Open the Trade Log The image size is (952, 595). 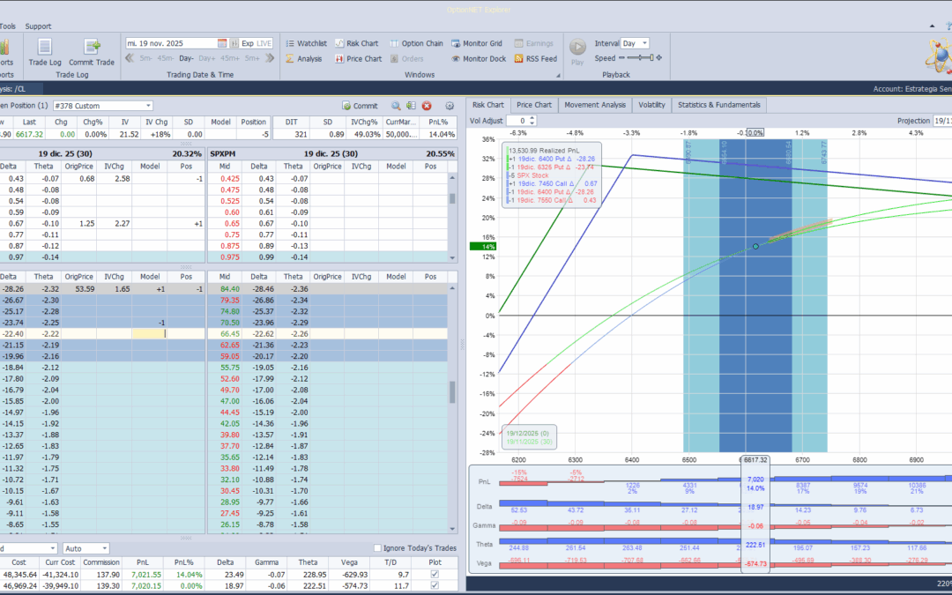pos(44,52)
